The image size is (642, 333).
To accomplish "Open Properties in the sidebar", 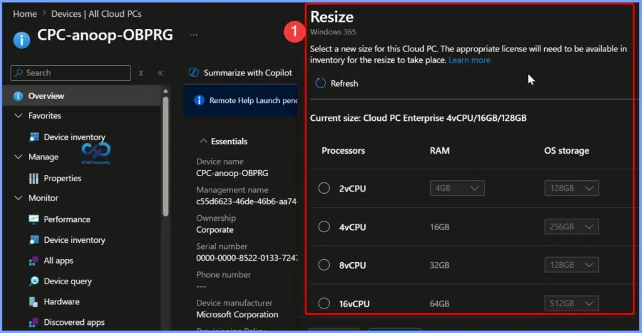I will coord(63,178).
